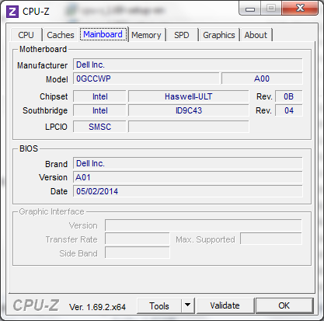Open the Graphics tab
The image size is (324, 321).
pyautogui.click(x=219, y=35)
